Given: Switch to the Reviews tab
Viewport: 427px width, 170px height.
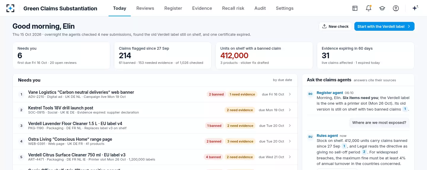Looking at the screenshot, I should click(145, 8).
